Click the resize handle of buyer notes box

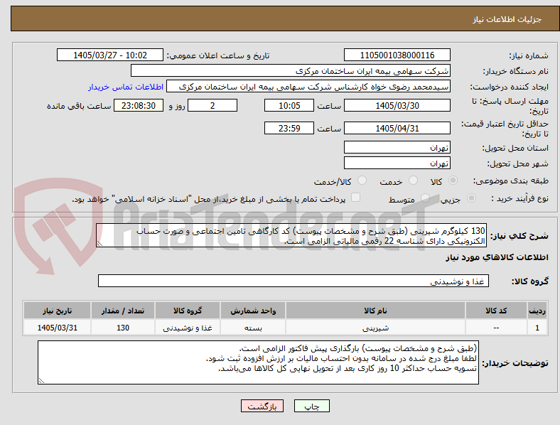click(x=41, y=380)
